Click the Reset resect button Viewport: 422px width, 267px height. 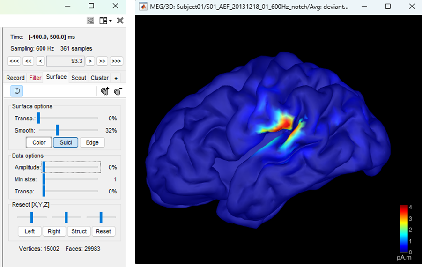click(x=104, y=231)
